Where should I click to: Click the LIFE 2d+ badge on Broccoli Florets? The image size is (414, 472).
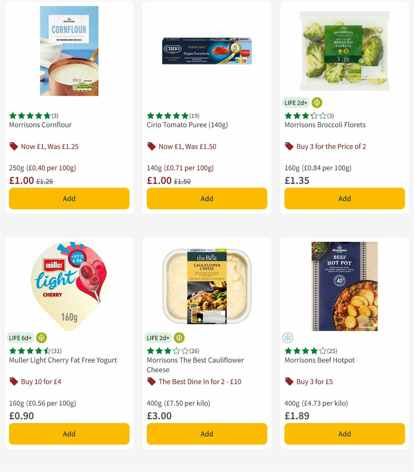click(296, 103)
